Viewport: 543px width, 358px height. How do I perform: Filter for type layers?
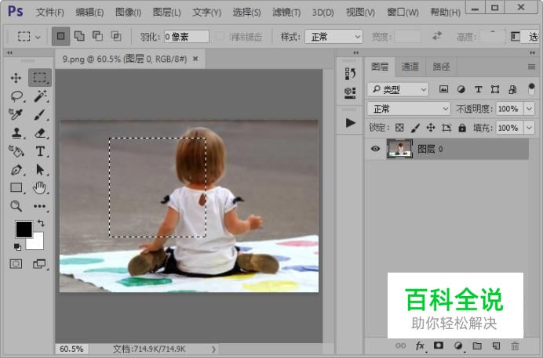click(x=478, y=89)
